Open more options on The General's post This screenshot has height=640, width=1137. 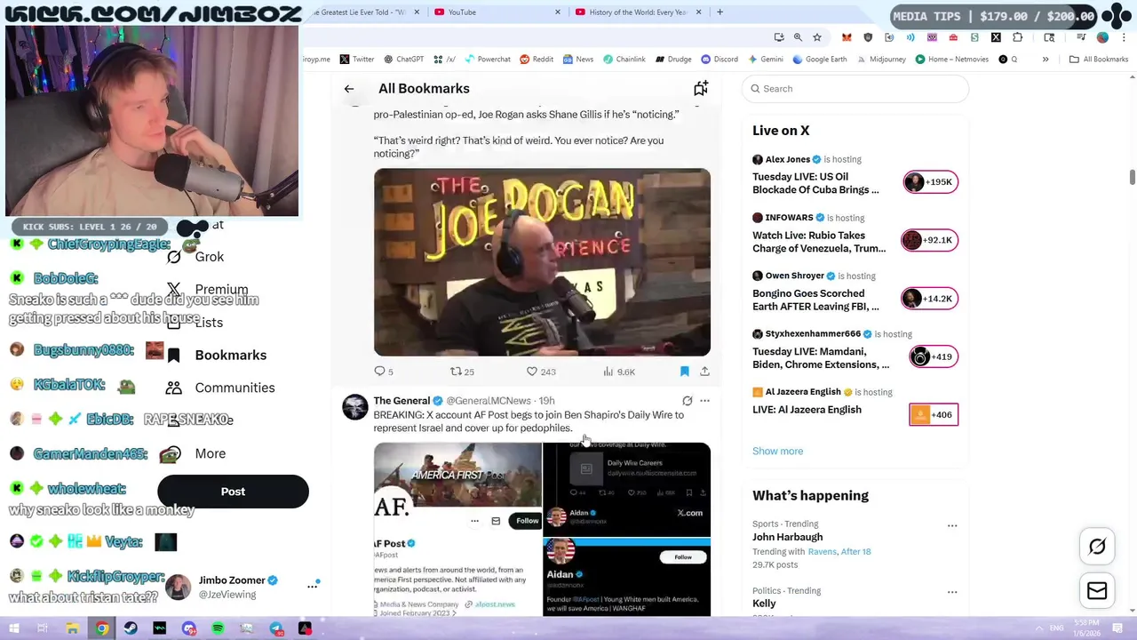tap(704, 401)
